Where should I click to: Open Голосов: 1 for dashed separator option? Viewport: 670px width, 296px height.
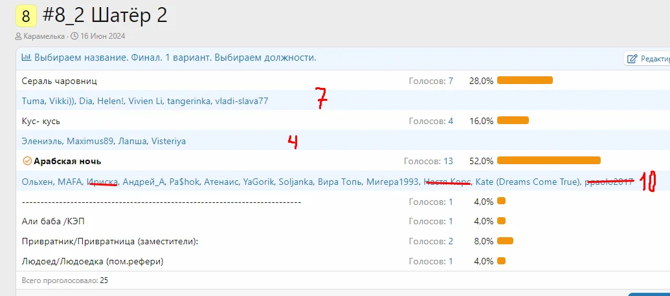[x=430, y=201]
